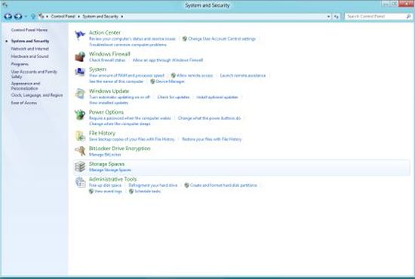Install optional updates
The width and height of the screenshot is (415, 279).
pyautogui.click(x=217, y=97)
